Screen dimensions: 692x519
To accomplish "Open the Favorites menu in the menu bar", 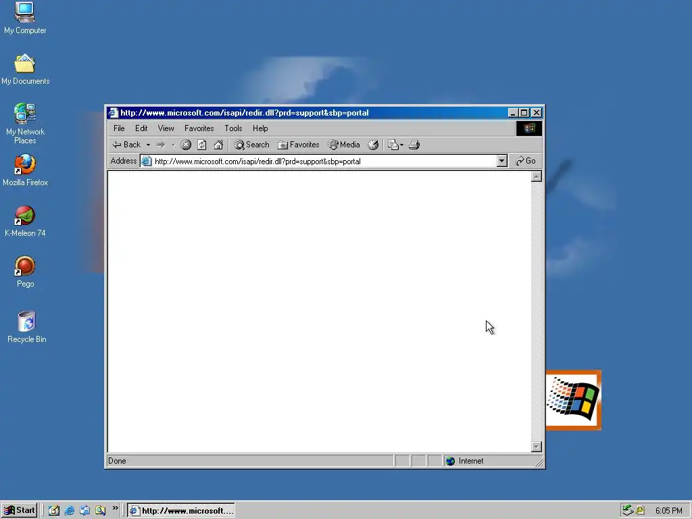I will 199,128.
